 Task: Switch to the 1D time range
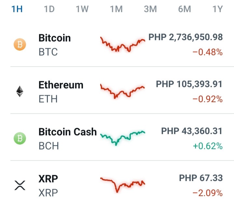[x=49, y=9]
